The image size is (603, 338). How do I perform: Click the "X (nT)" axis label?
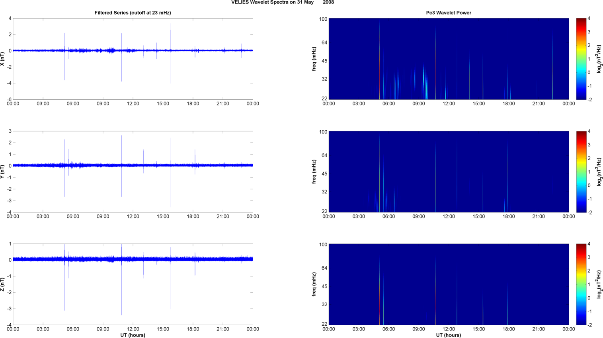point(2,59)
